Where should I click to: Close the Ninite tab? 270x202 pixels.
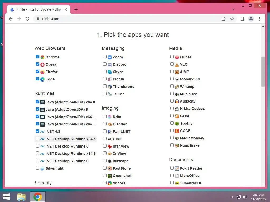click(x=66, y=9)
